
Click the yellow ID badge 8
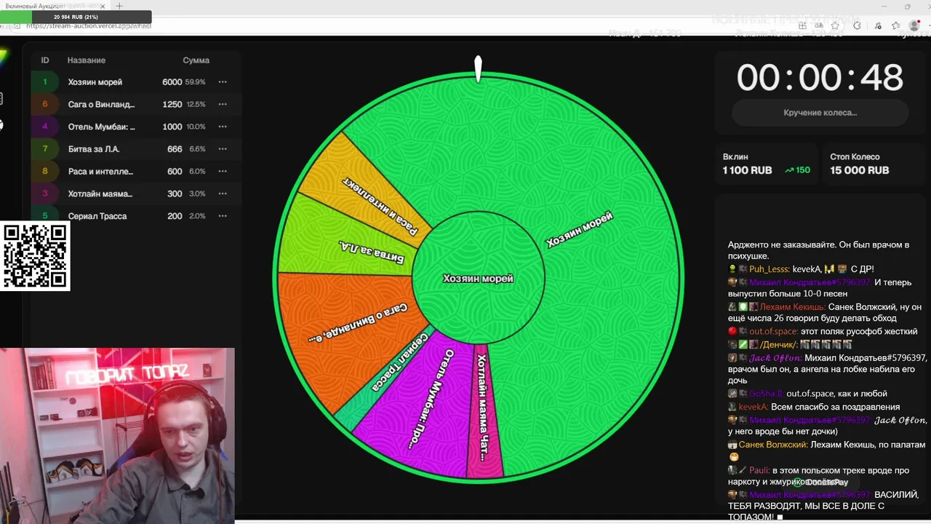[x=45, y=171]
